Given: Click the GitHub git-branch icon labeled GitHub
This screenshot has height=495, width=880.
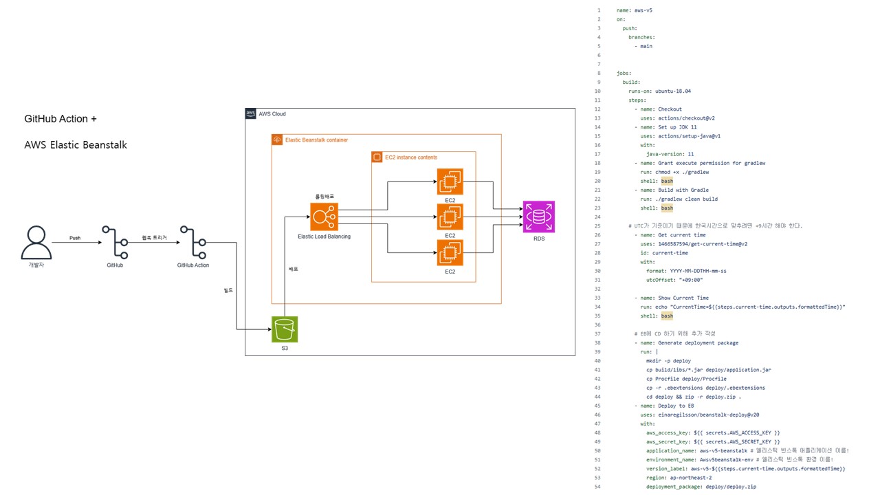Looking at the screenshot, I should 115,241.
